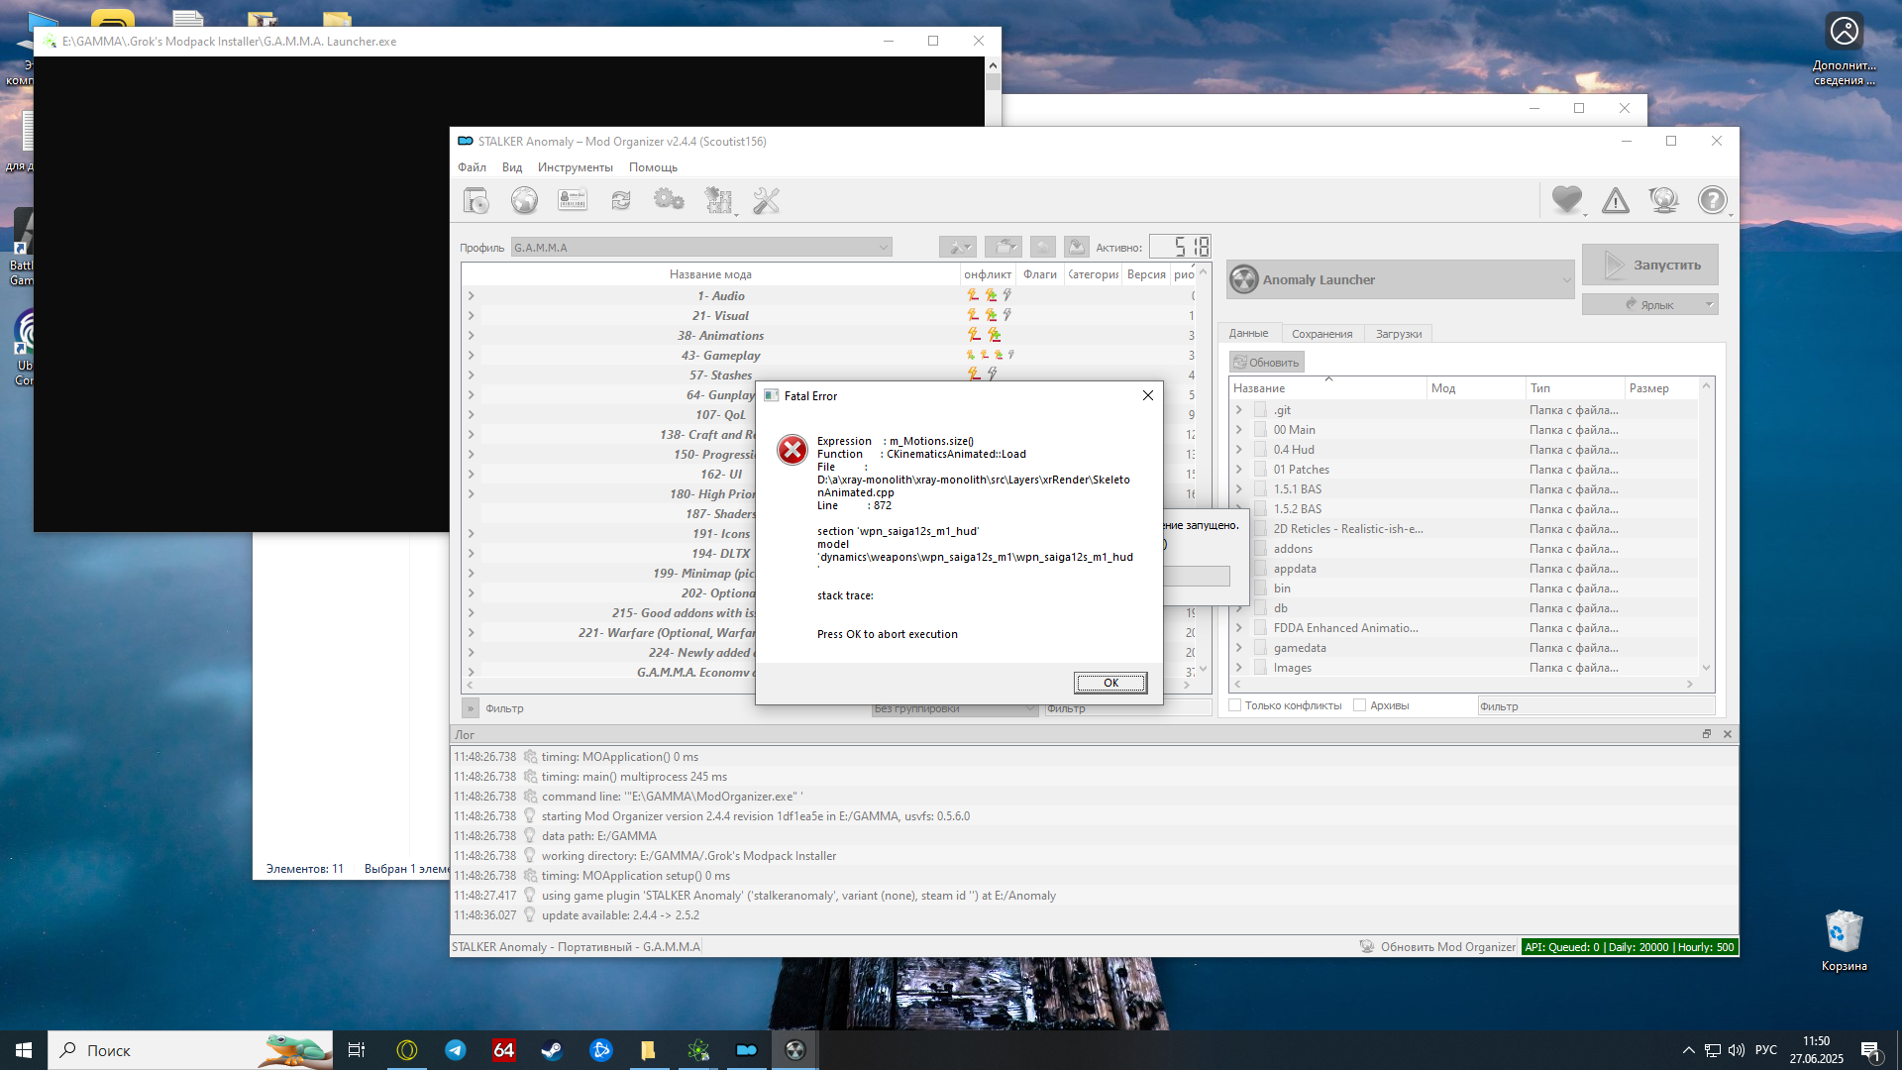Click the Update globe icon in toolbar
This screenshot has height=1070, width=1902.
(x=1663, y=201)
